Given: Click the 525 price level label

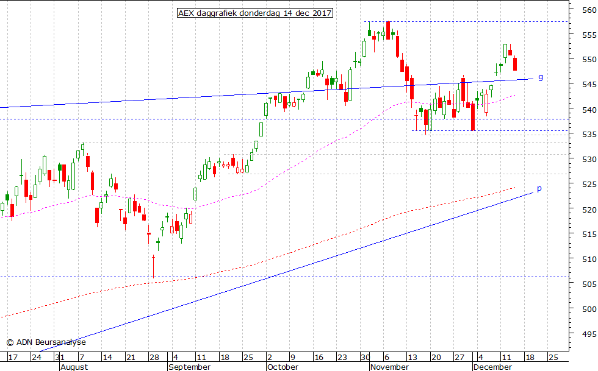Looking at the screenshot, I should point(589,185).
